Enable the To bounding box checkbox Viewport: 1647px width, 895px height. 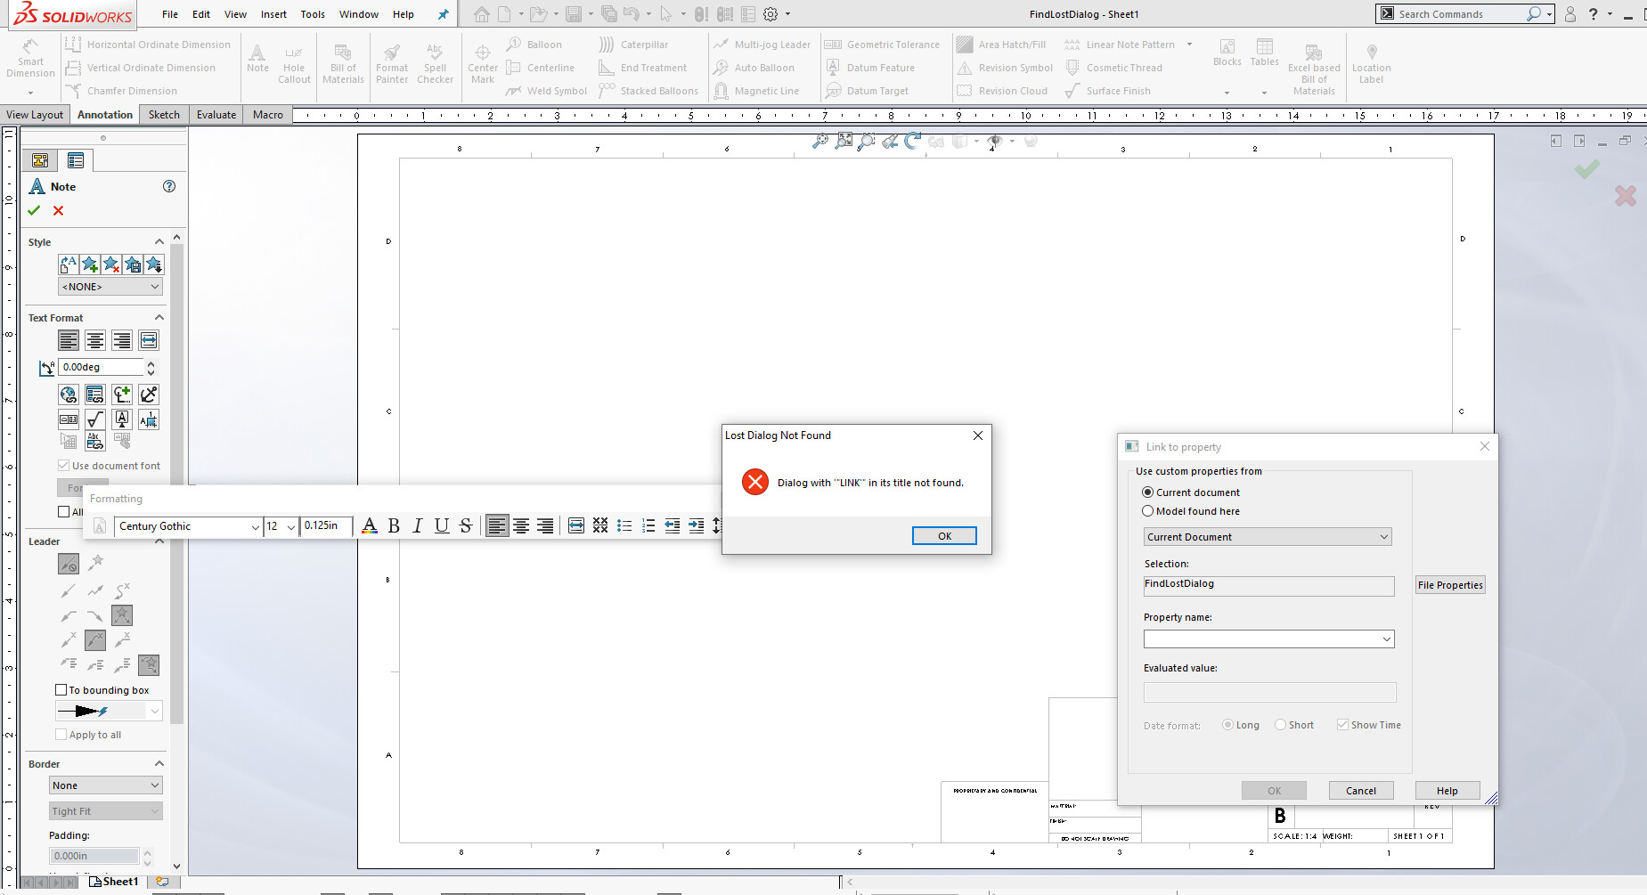(x=61, y=690)
